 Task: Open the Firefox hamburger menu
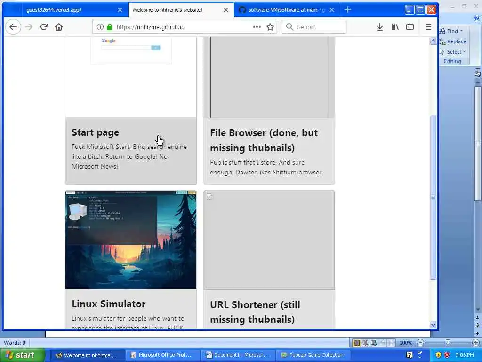428,27
